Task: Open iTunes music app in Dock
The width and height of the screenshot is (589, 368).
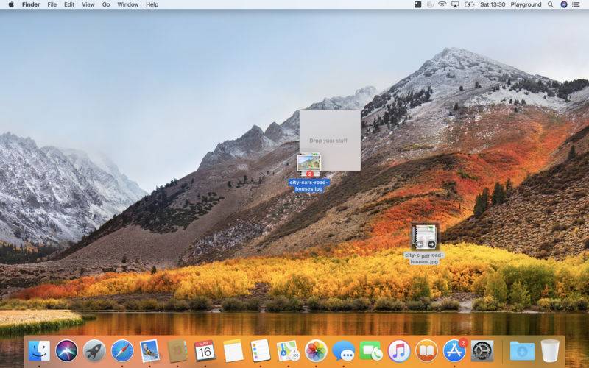Action: 398,350
